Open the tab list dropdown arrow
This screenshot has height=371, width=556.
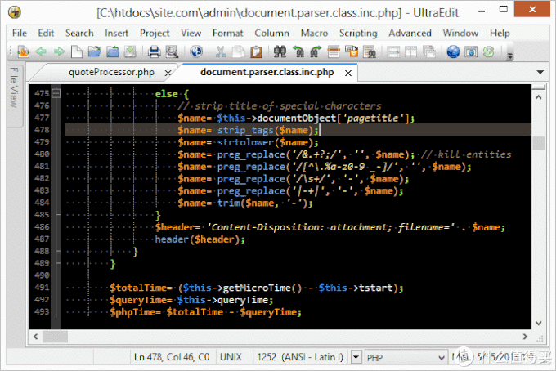click(x=540, y=72)
